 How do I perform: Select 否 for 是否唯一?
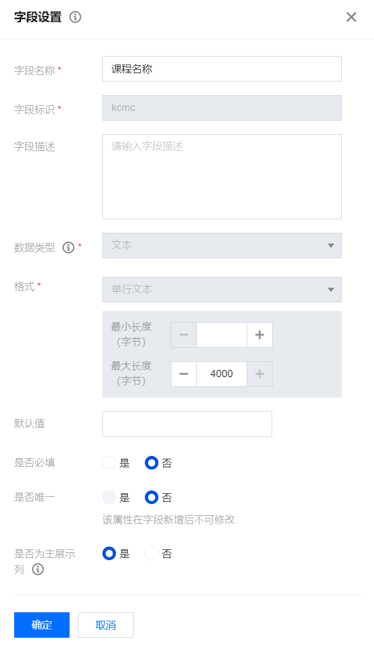pos(152,497)
